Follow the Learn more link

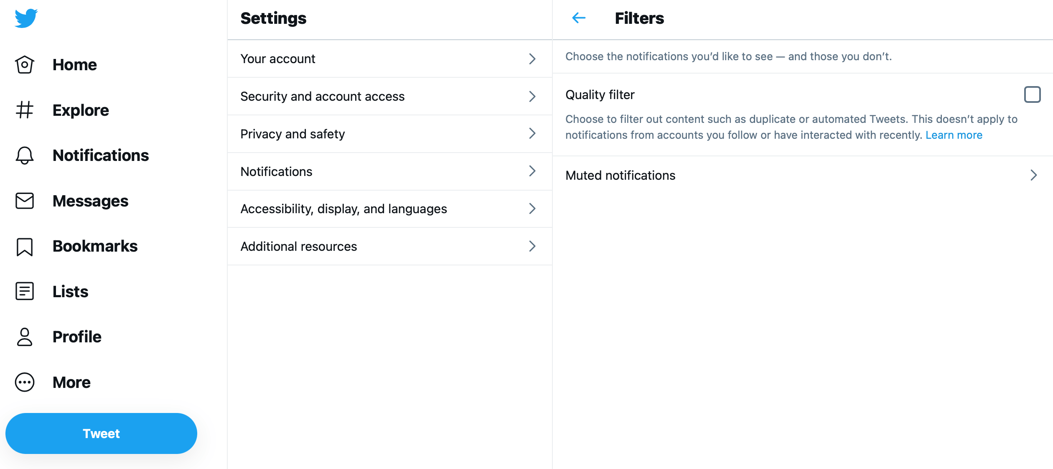pos(954,135)
